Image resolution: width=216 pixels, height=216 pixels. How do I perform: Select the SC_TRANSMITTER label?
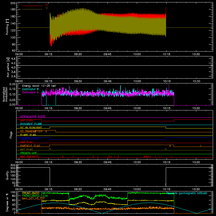[31, 131]
